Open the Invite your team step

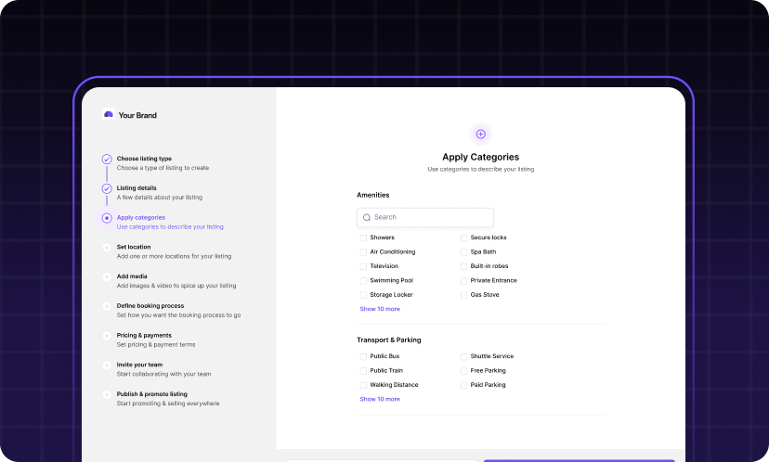[x=139, y=365]
